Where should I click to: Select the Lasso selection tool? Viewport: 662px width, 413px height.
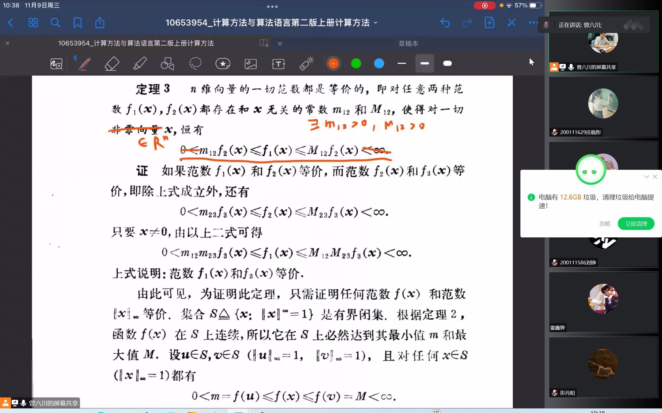(x=195, y=64)
